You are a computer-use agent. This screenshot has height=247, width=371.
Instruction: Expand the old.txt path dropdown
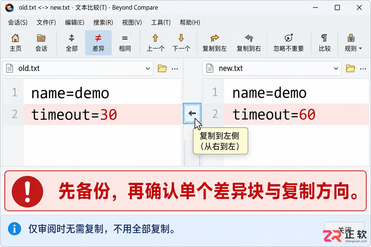(148, 68)
